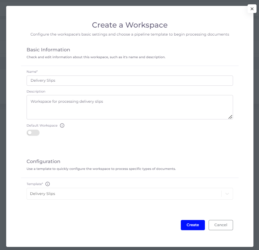Cancel creating the Delivery Slips workspace
Image resolution: width=259 pixels, height=250 pixels.
pos(221,225)
